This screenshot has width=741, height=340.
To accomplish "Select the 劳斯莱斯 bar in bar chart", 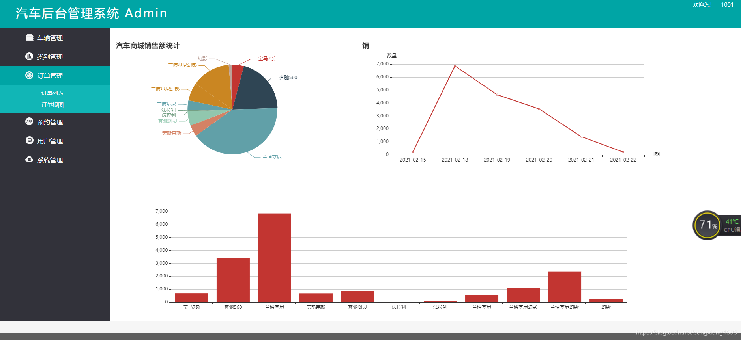I will pyautogui.click(x=316, y=297).
